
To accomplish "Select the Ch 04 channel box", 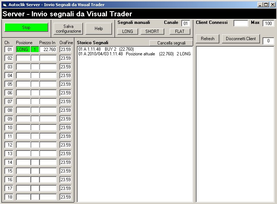I will pos(9,75).
